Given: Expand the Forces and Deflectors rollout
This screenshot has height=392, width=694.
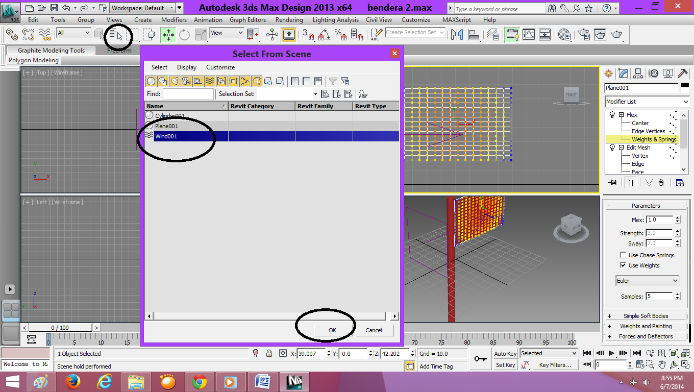Looking at the screenshot, I should [646, 336].
